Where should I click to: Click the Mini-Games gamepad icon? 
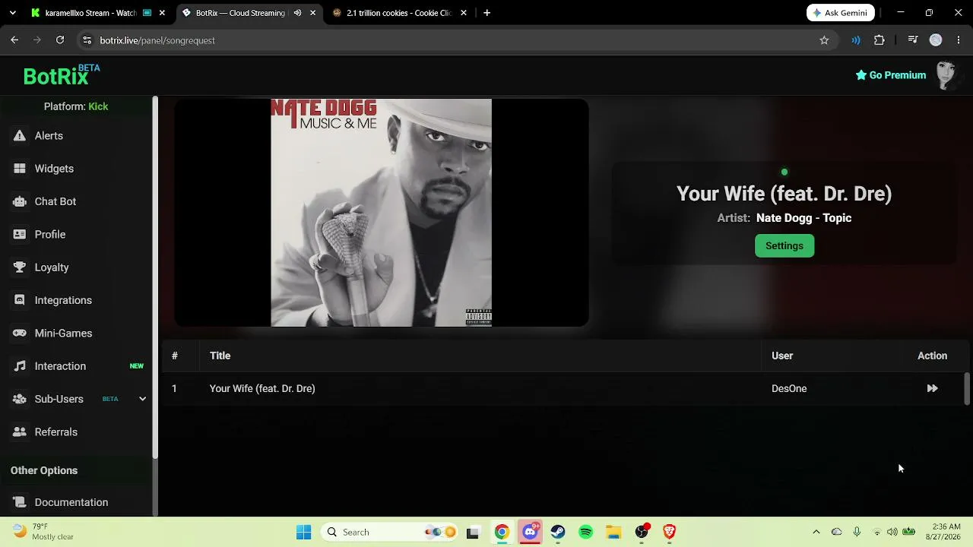pos(20,334)
